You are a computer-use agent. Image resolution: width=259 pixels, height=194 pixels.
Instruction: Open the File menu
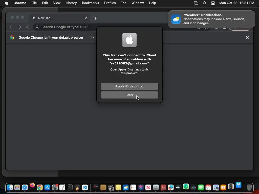pos(34,3)
